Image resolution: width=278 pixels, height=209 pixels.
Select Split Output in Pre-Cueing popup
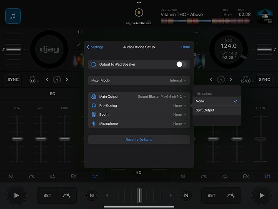217,110
